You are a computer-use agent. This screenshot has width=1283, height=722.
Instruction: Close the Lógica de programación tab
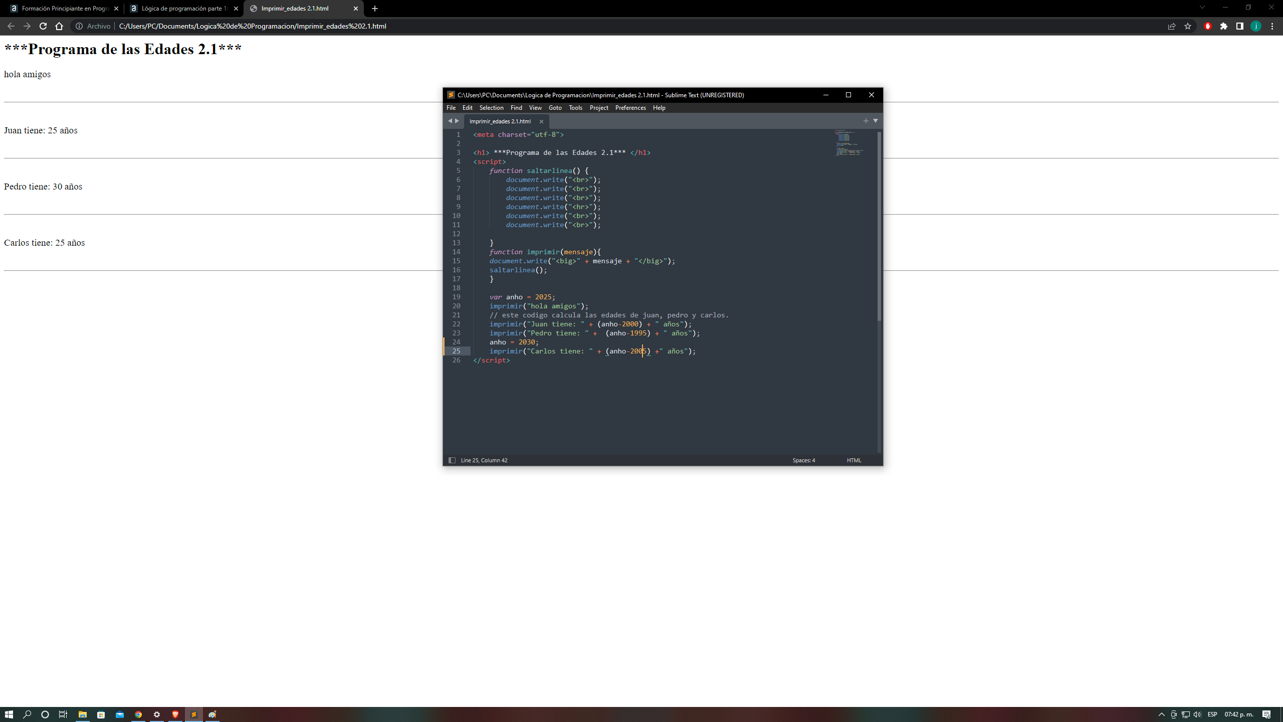pos(236,9)
